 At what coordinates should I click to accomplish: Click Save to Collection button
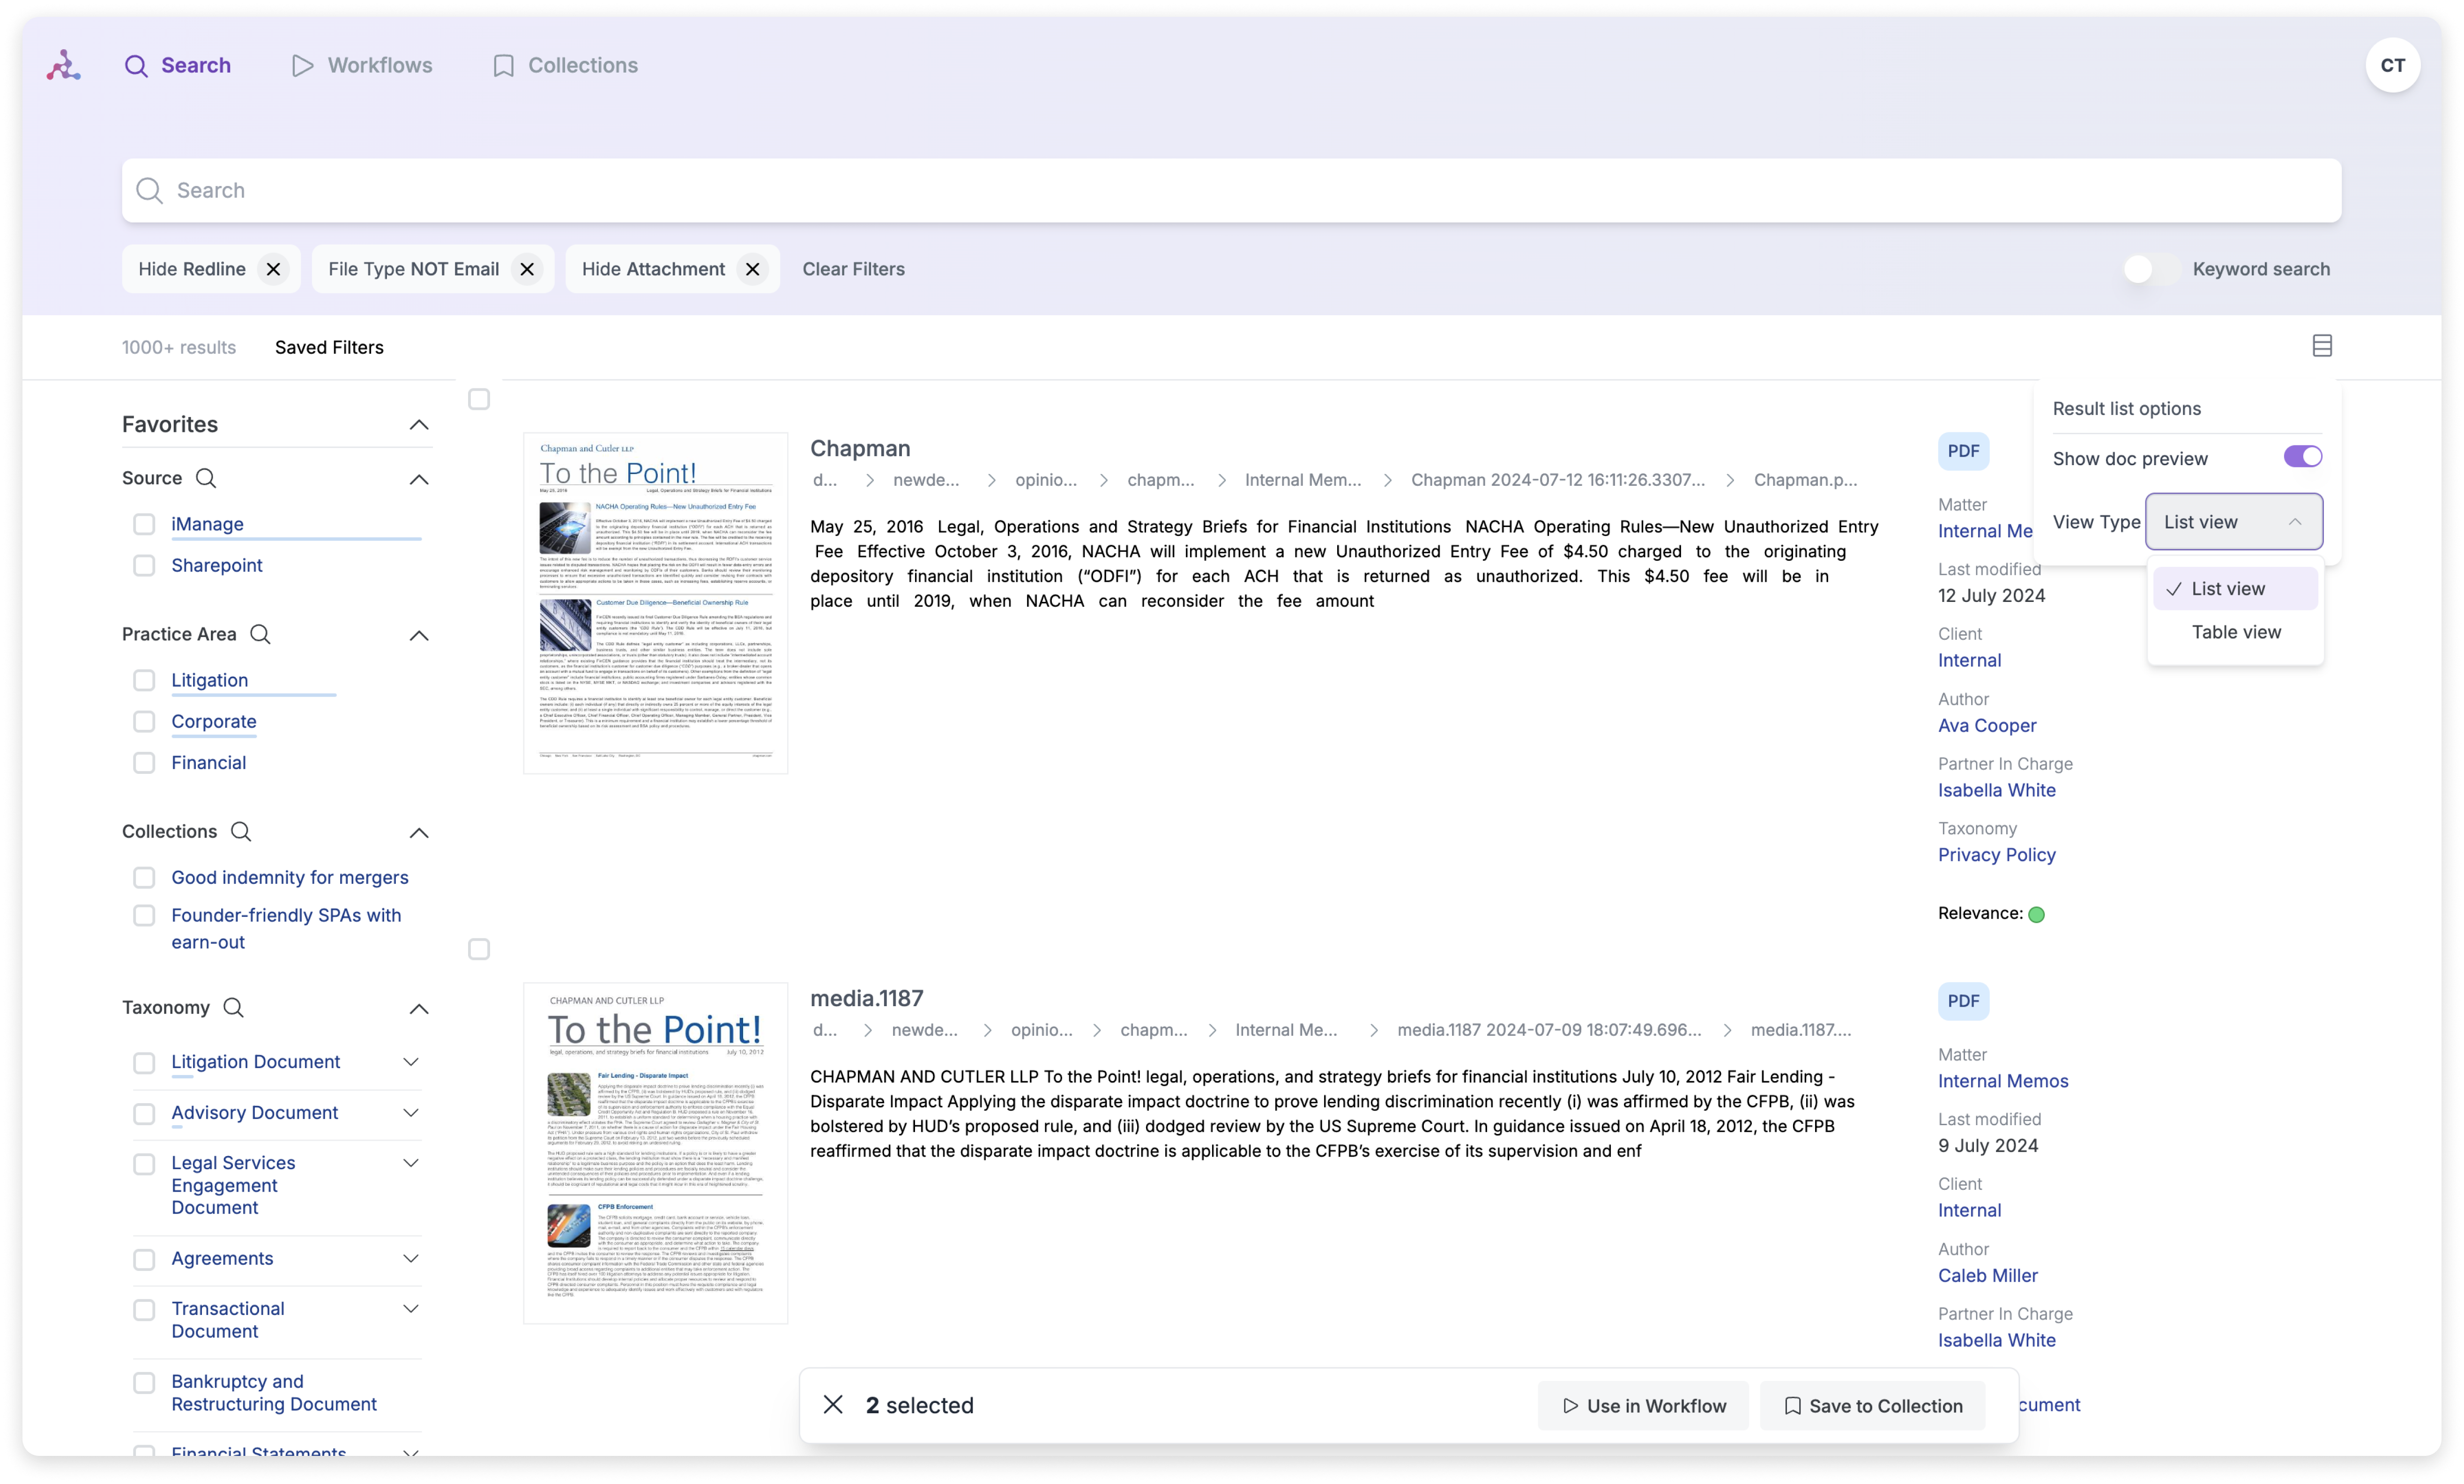(x=1873, y=1405)
